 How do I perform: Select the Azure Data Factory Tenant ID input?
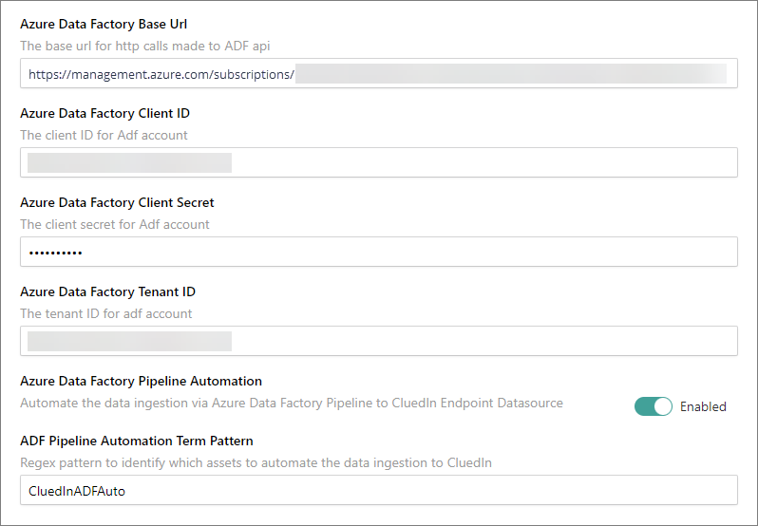coord(378,341)
